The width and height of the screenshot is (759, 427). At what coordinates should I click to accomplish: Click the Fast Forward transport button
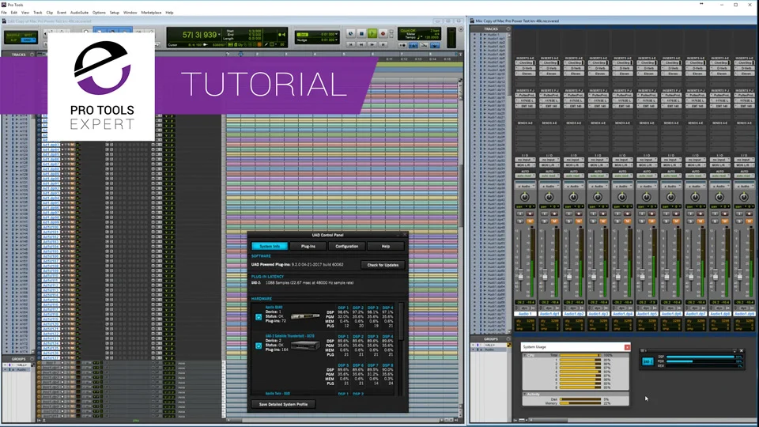372,44
